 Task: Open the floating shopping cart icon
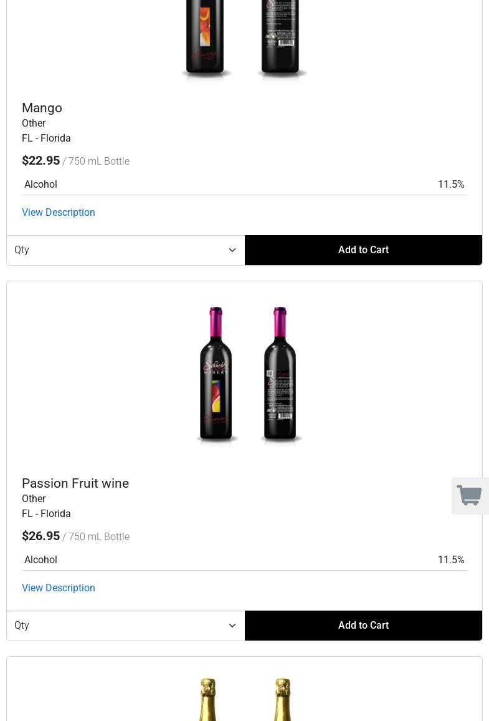470,496
